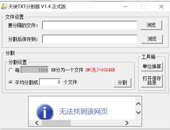Click the 分割后保存到 path field
Screen dimensions: 170x130
[x=89, y=39]
